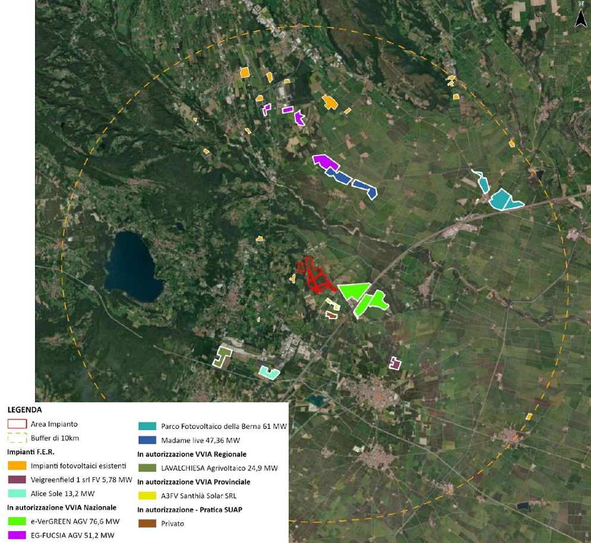Click the purple Veigreenfield polygon on map

tap(394, 364)
